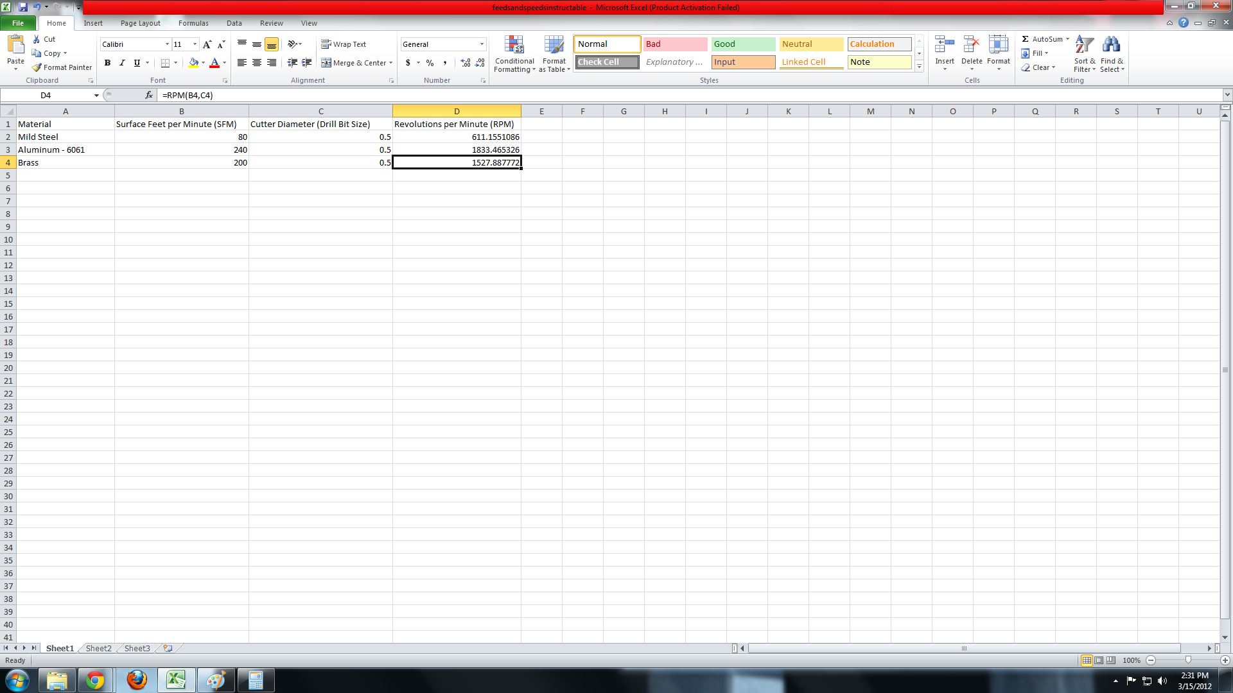This screenshot has width=1233, height=693.
Task: Click the zoom slider handle
Action: 1188,660
